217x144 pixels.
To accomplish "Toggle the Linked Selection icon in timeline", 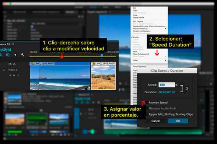I will 8,55.
